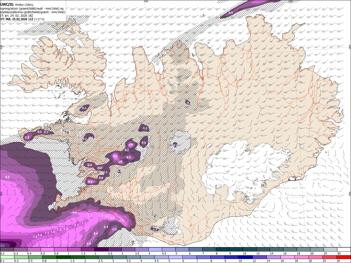Pick the darkest green rain swatch between 1 and 1.5

(63, 257)
